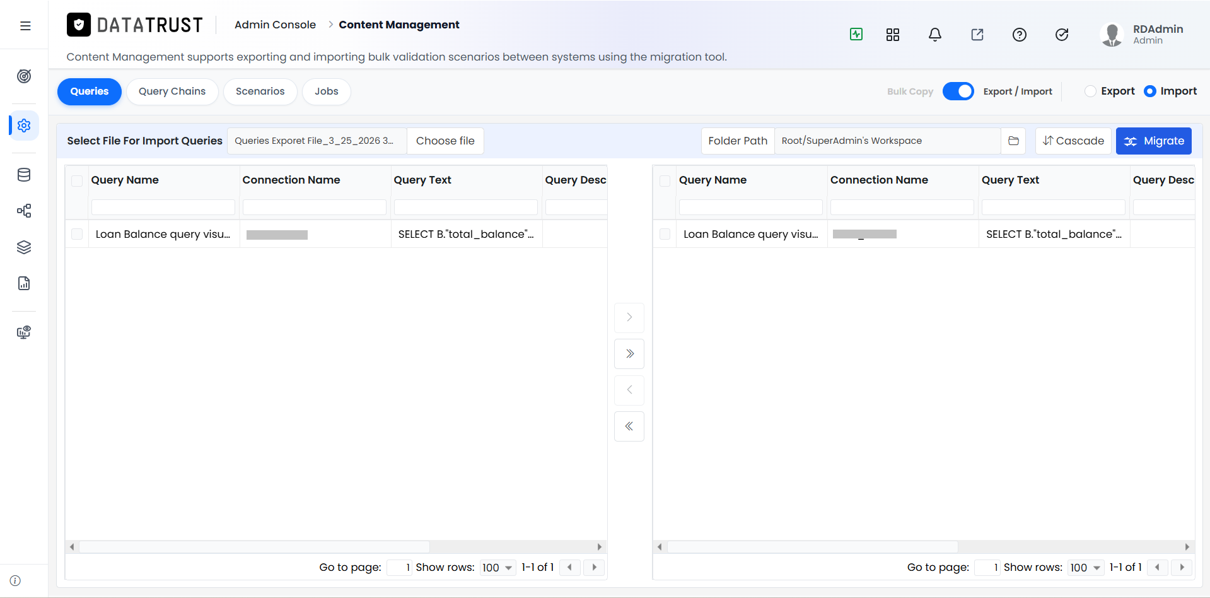Click left table scroll-right arrow

[x=600, y=547]
